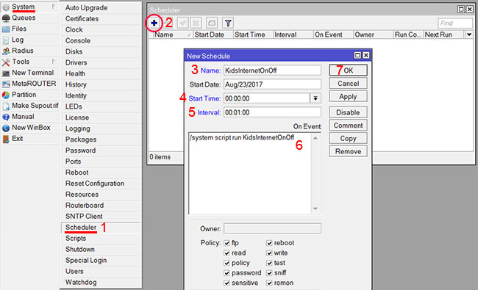
Task: Click the Exit door icon in sidebar
Action: pyautogui.click(x=6, y=139)
